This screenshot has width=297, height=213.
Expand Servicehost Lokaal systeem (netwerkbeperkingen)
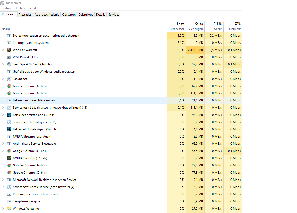[3, 108]
